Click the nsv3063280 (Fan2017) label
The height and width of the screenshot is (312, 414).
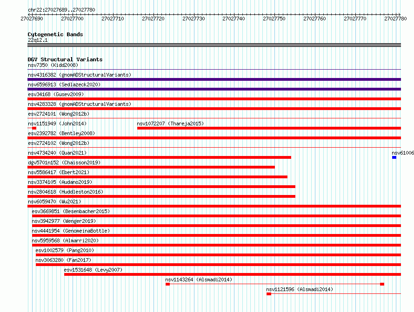[63, 260]
